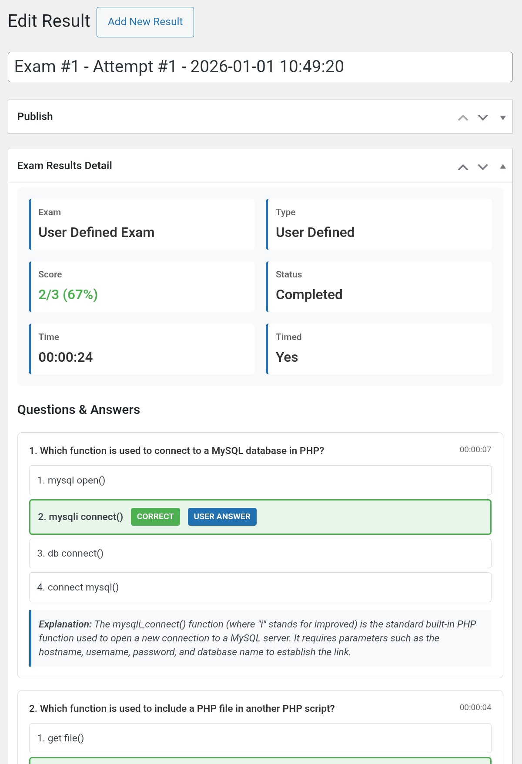Click the Exam Results Detail heading

[64, 166]
